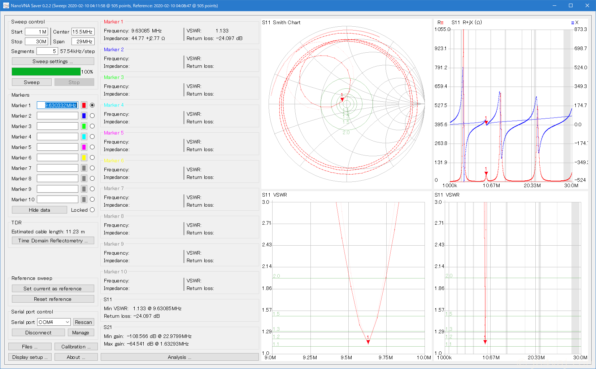Click the Marker 5 frequency field
The image size is (596, 369).
(x=57, y=147)
